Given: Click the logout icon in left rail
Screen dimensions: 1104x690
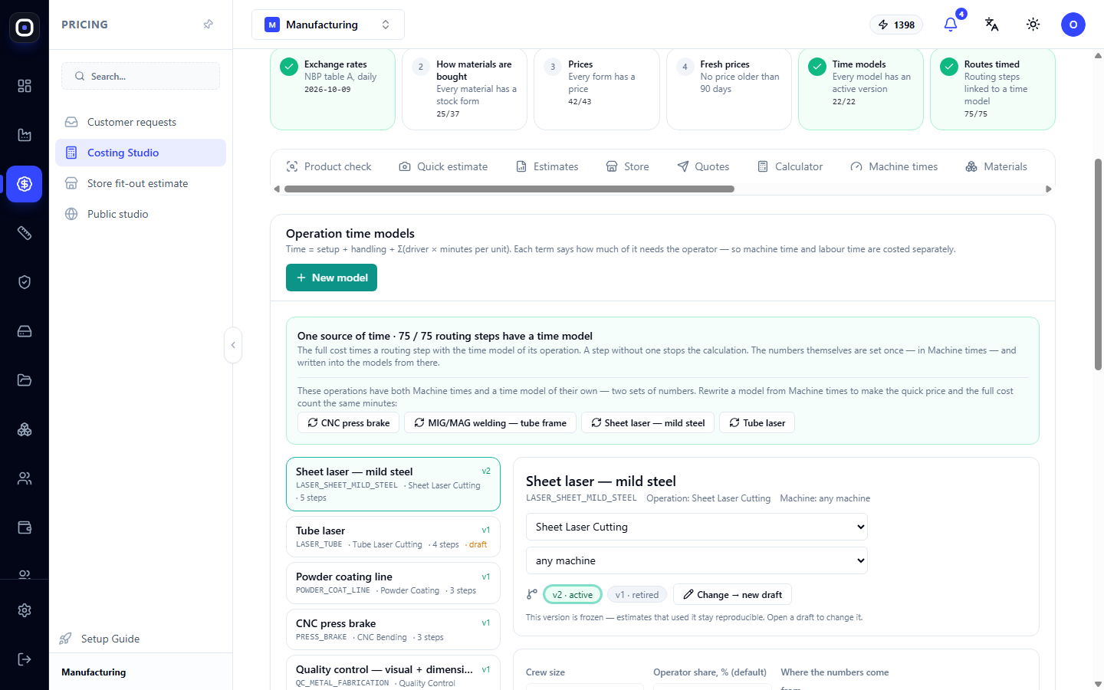Looking at the screenshot, I should (x=25, y=659).
